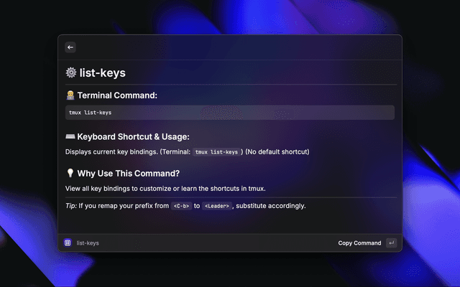Click the technologist emoji next to Terminal Command
Image resolution: width=460 pixels, height=287 pixels.
coord(70,95)
